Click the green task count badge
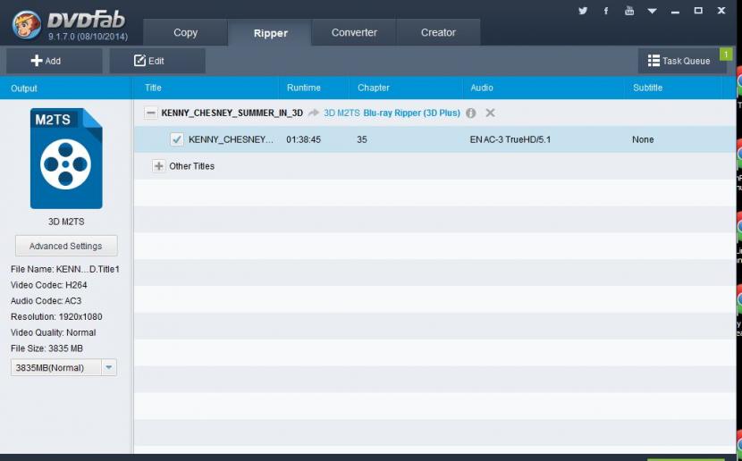The image size is (742, 461). tap(726, 54)
